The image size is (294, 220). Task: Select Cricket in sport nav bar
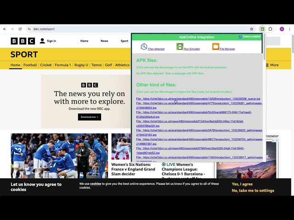tap(46, 65)
